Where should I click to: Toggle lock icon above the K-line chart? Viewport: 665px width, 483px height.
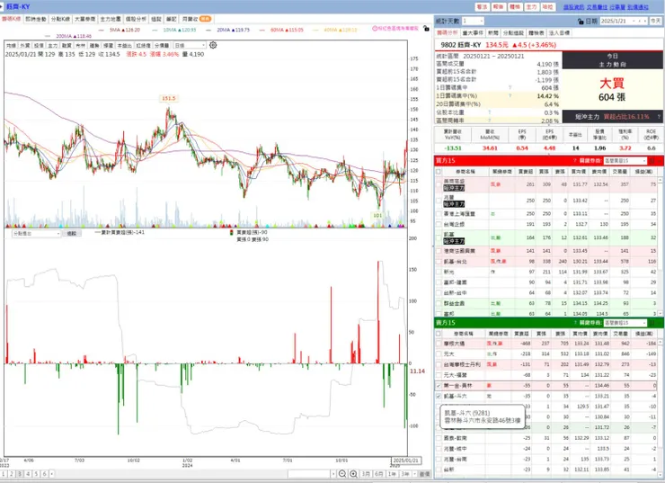coord(426,29)
